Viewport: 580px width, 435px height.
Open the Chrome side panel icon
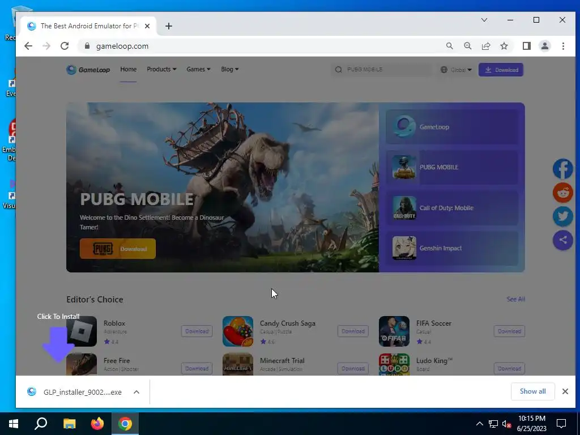tap(526, 46)
